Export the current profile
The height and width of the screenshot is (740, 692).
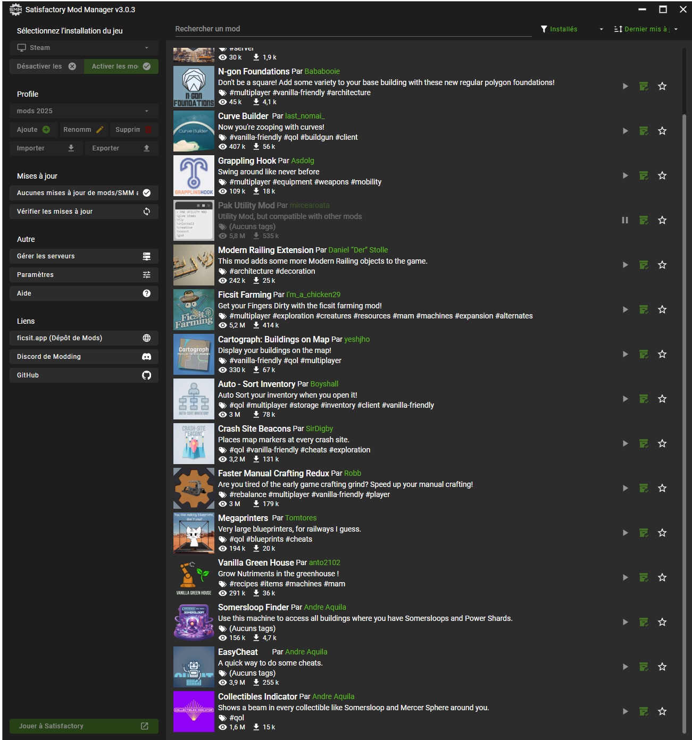[122, 148]
